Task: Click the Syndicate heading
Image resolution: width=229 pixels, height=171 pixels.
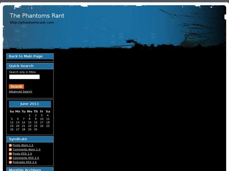Action: 18,139
